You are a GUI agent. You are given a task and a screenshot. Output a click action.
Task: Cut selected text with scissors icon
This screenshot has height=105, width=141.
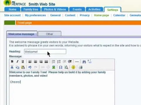click(x=12, y=67)
